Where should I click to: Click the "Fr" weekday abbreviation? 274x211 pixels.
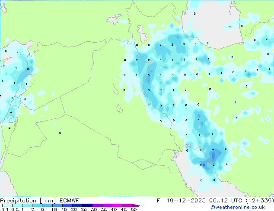(159, 200)
